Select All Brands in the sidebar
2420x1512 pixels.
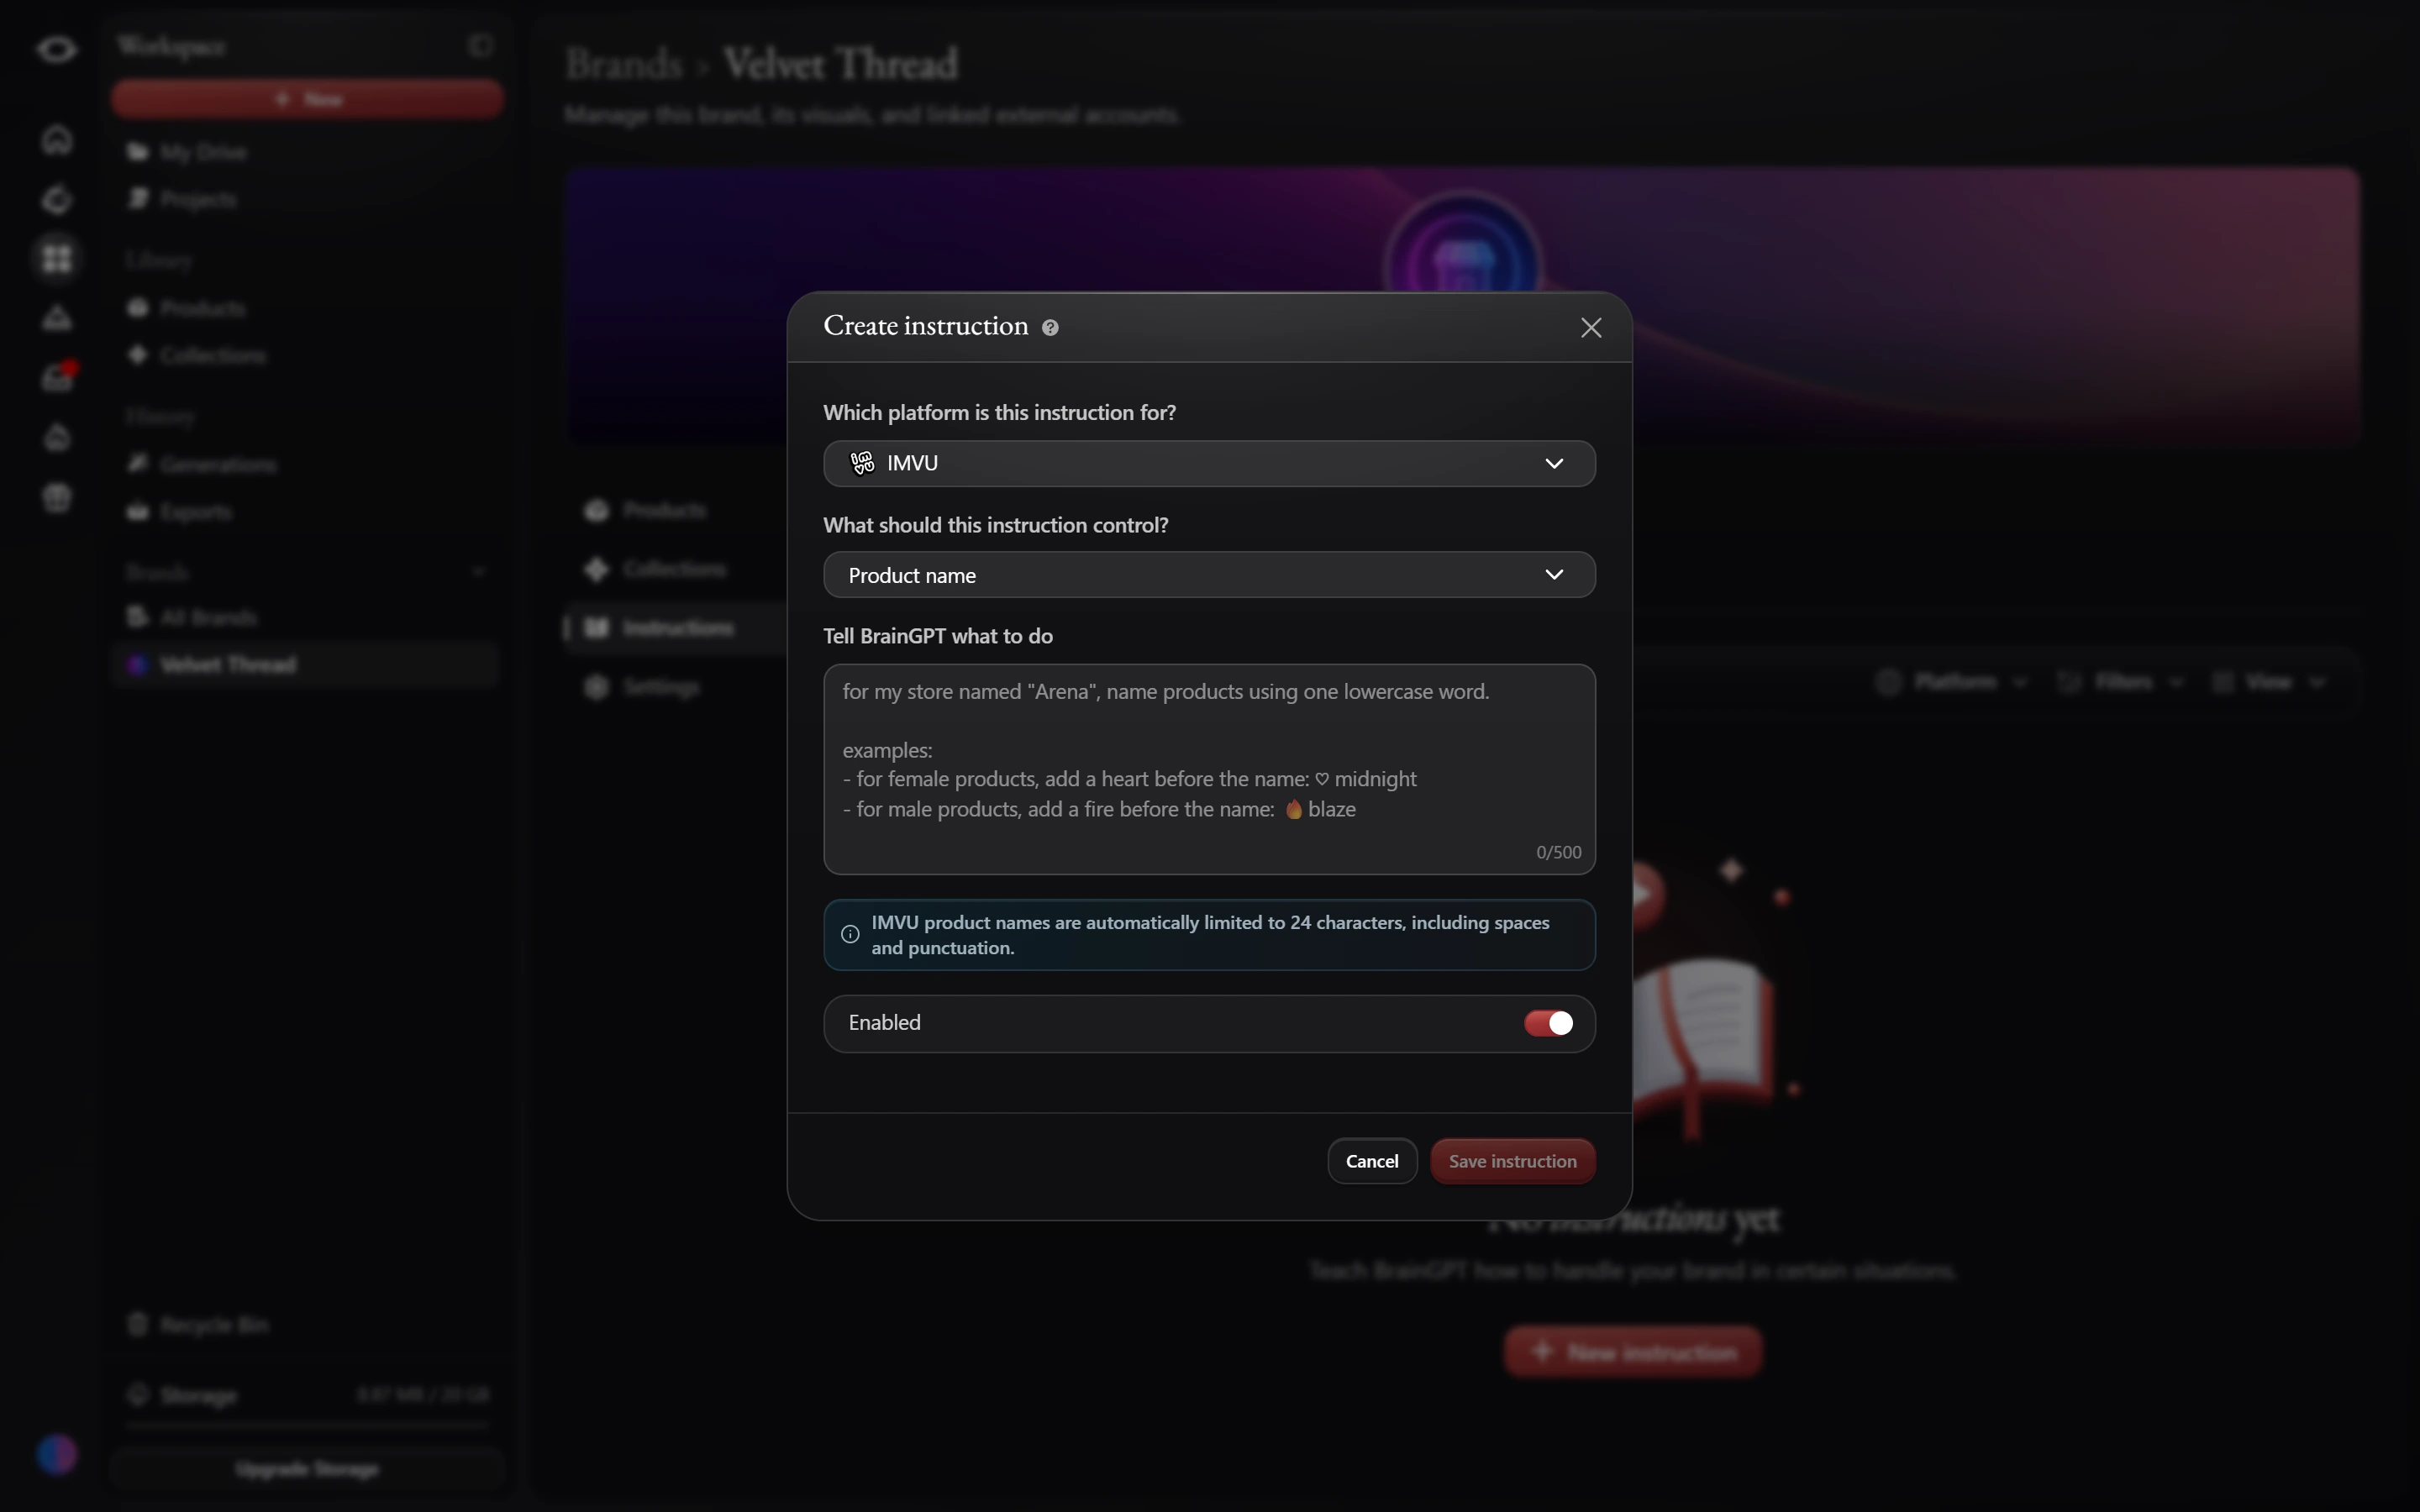tap(192, 617)
